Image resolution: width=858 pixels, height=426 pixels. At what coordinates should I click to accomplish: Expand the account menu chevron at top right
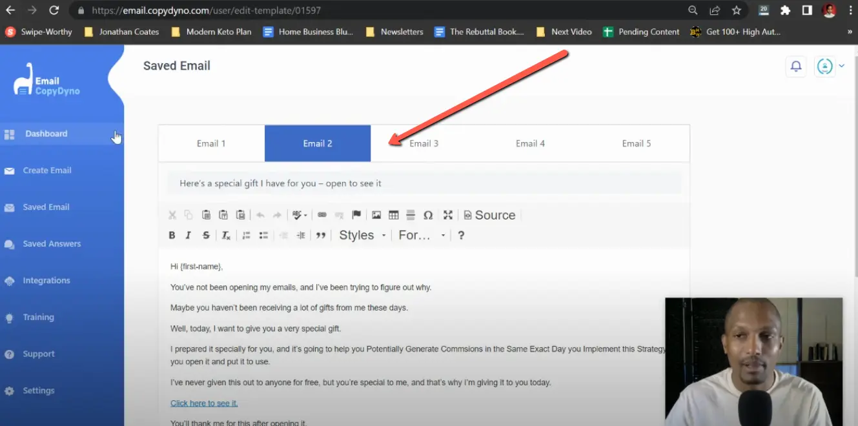843,65
